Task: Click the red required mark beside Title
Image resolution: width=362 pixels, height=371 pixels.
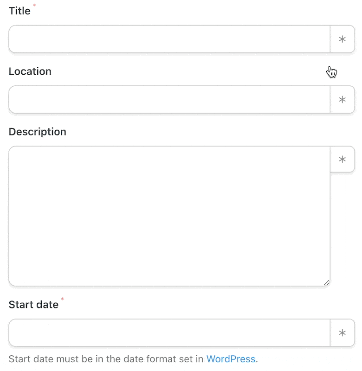Action: [x=34, y=5]
